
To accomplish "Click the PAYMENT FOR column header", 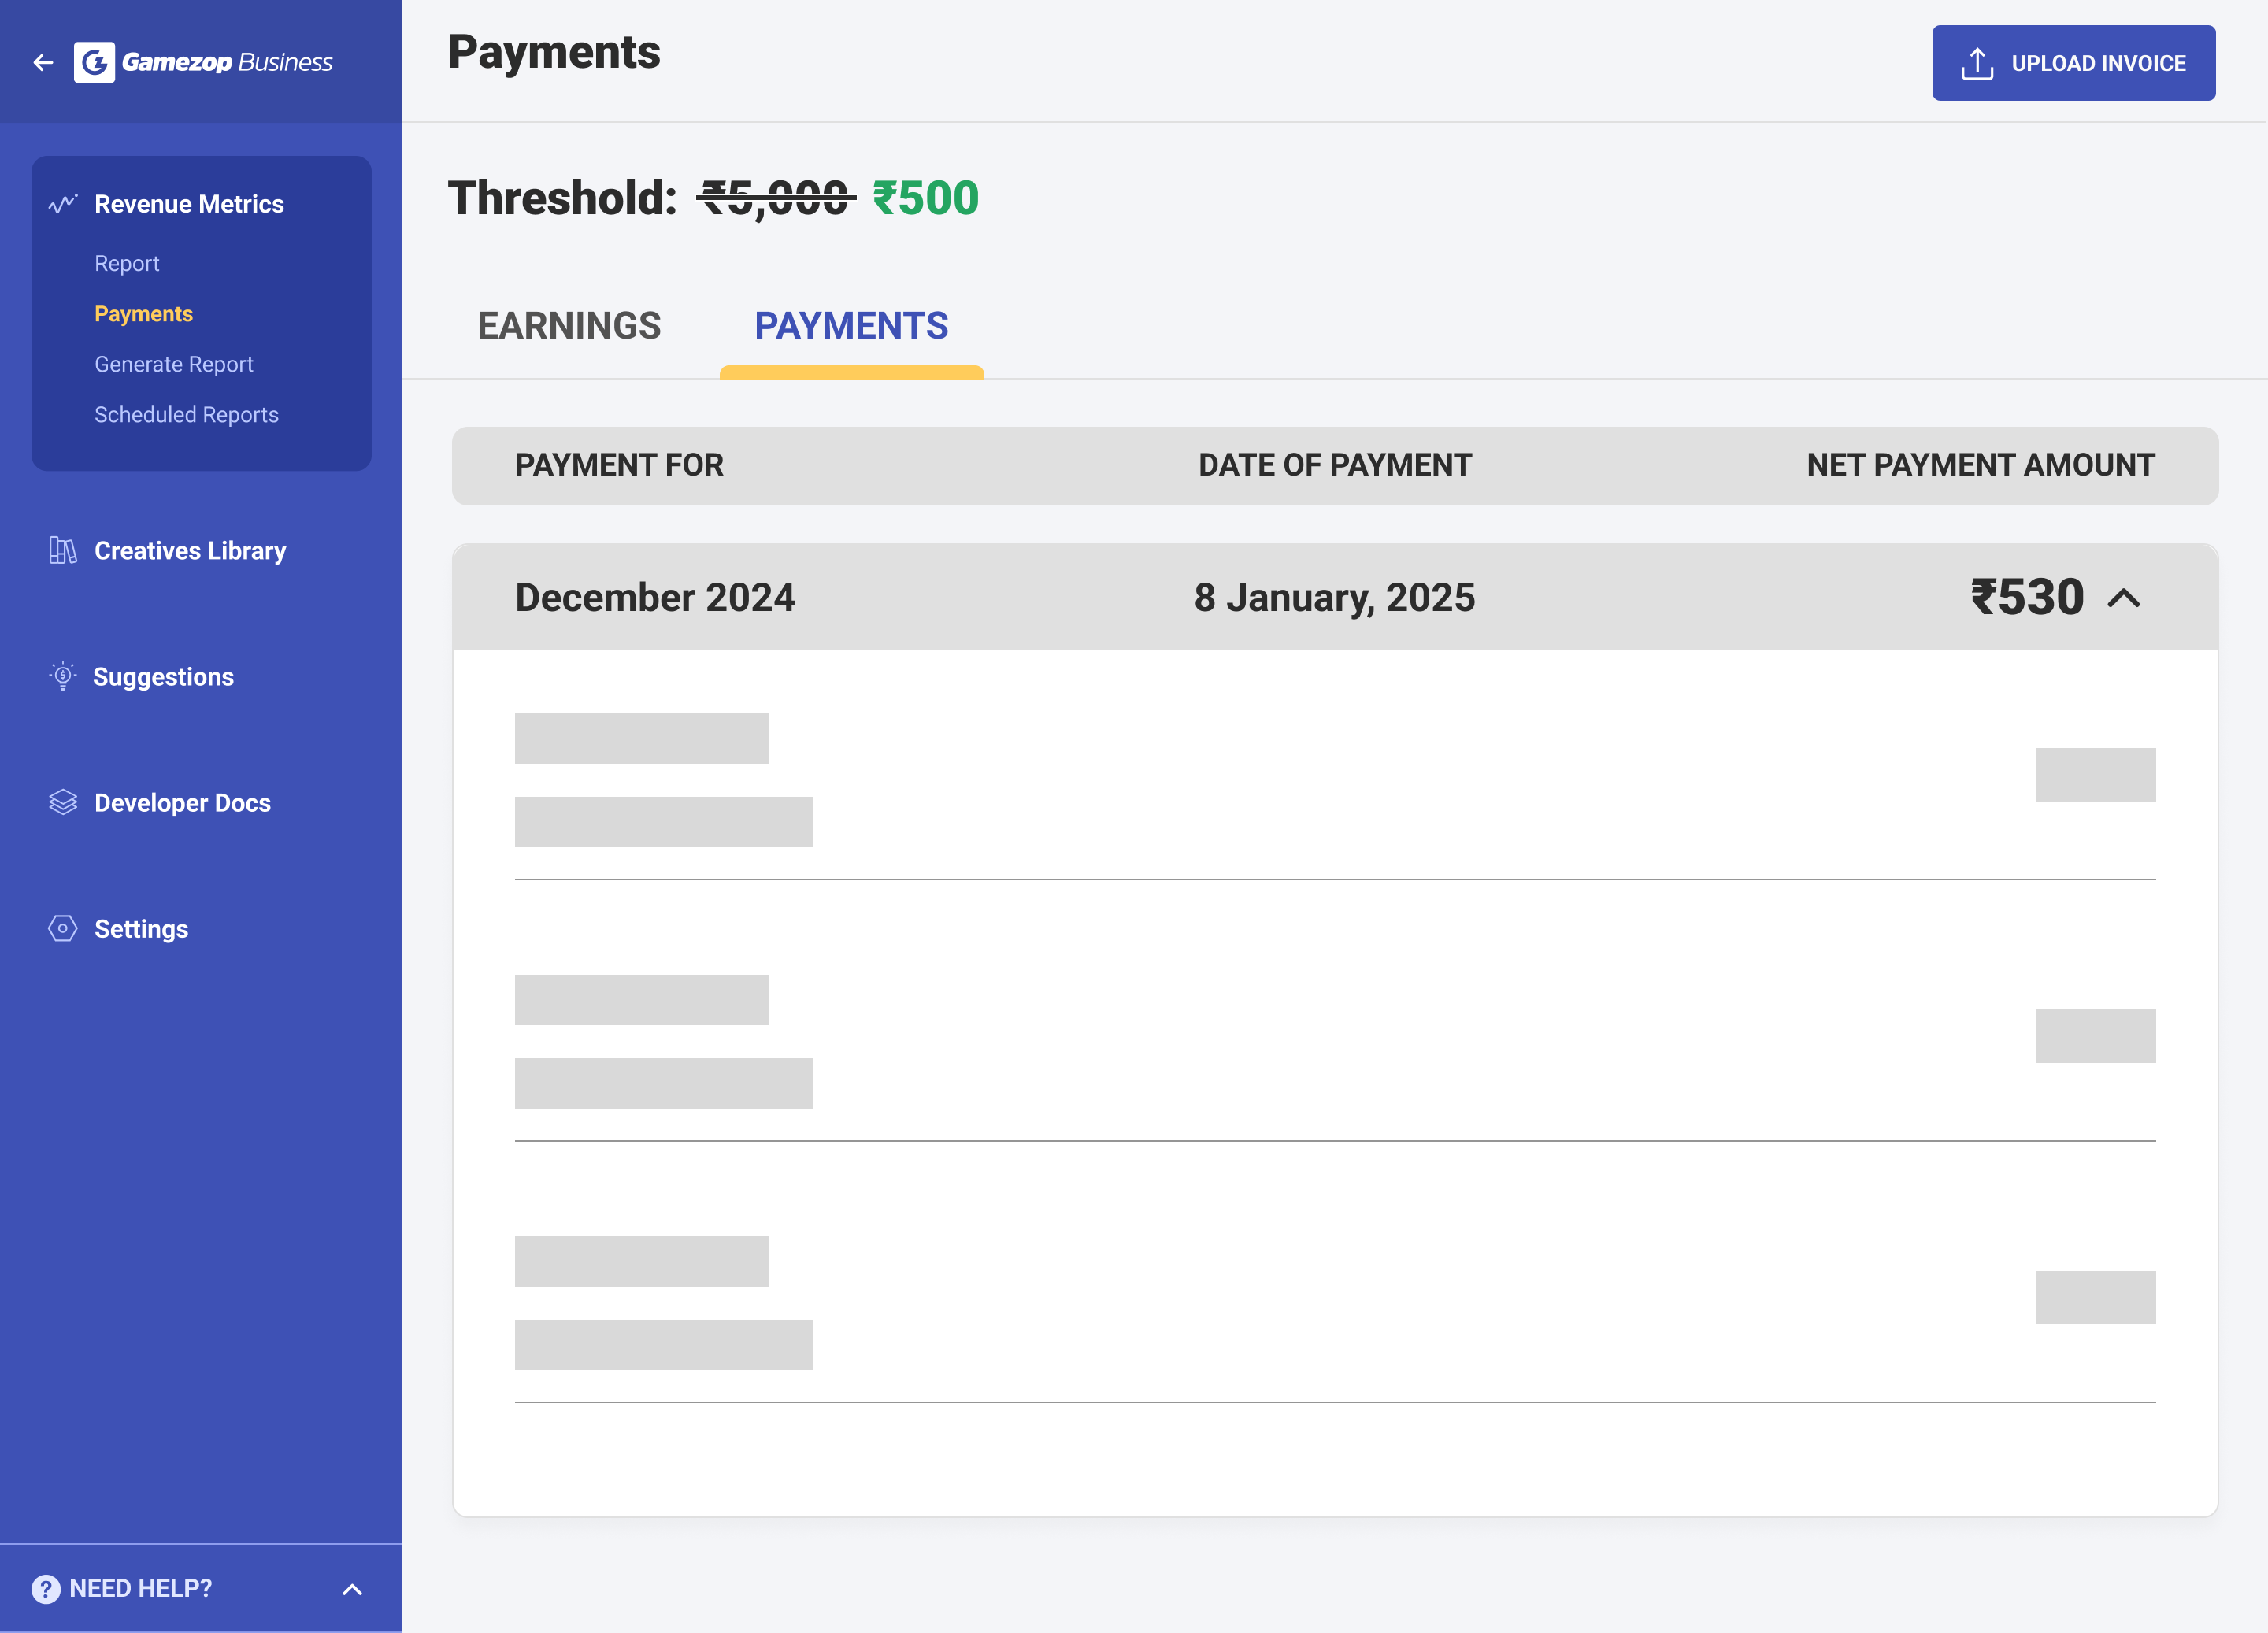I will [x=619, y=465].
